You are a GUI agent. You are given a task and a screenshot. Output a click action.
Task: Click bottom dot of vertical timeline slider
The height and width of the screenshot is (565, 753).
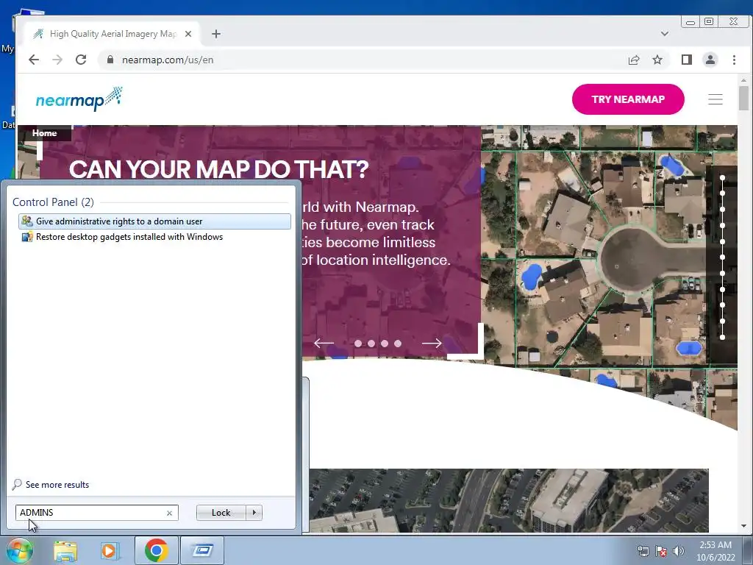[x=722, y=337]
